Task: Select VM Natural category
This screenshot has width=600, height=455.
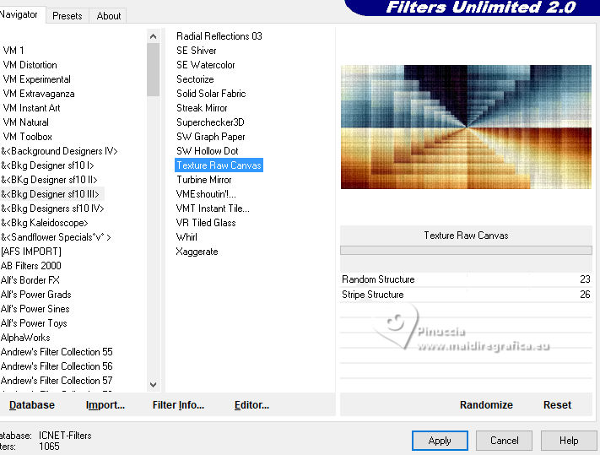Action: 25,122
